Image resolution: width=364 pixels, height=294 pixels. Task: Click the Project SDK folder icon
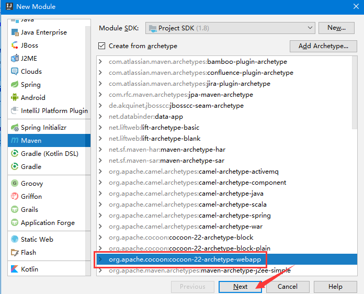pos(153,28)
